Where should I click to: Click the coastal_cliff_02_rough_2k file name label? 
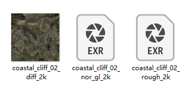[156, 72]
